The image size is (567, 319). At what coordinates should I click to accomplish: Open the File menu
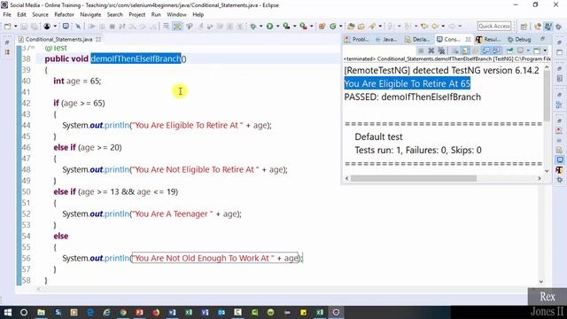pyautogui.click(x=7, y=14)
